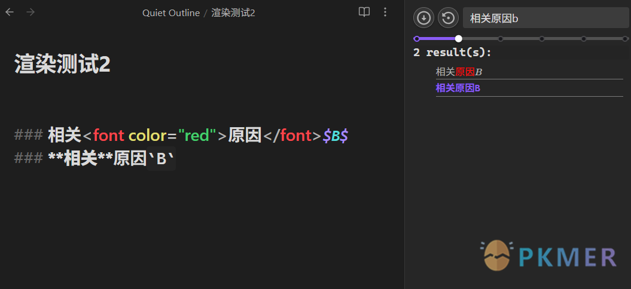
Task: Set level slider to third dot
Action: 500,39
